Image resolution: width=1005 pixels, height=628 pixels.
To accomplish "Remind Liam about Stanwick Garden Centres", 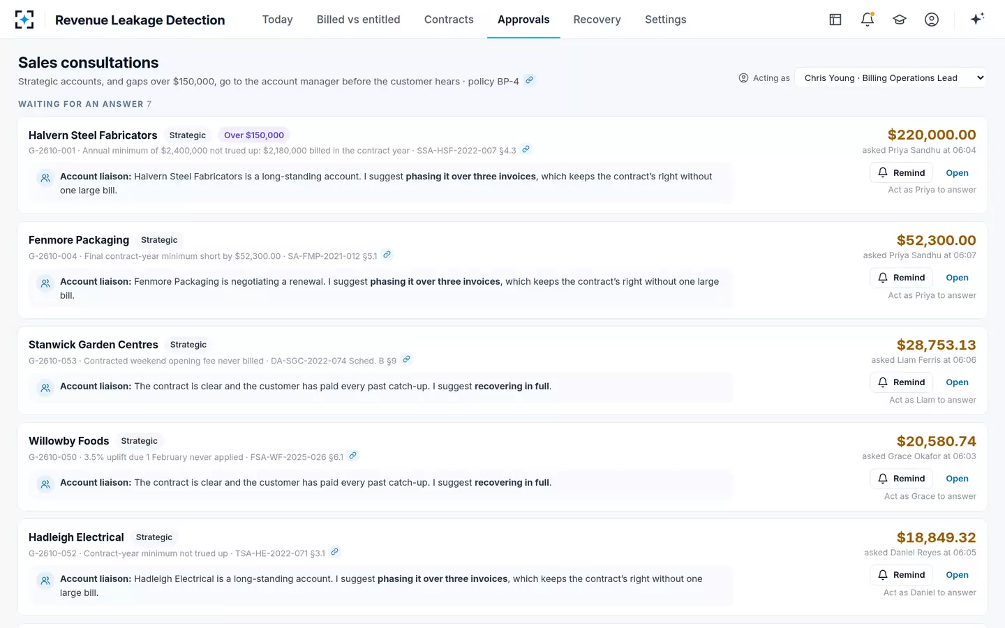I will [901, 382].
